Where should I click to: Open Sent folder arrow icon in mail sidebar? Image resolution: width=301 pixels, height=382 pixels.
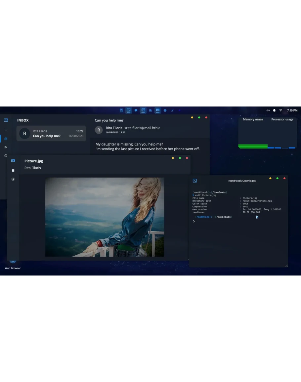[x=6, y=147]
